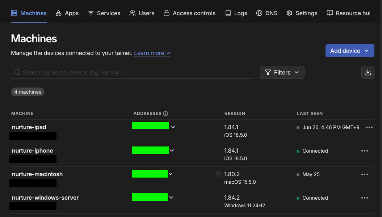
Task: Open the DNS tab
Action: tap(266, 13)
